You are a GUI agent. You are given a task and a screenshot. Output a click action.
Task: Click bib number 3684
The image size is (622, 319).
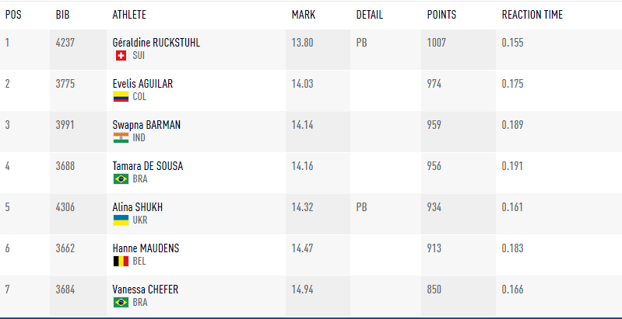(65, 290)
